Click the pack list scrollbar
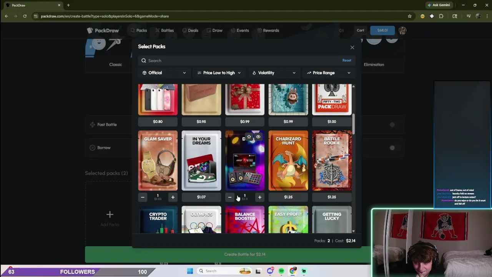Screen dimensions: 492x277 [x=353, y=124]
